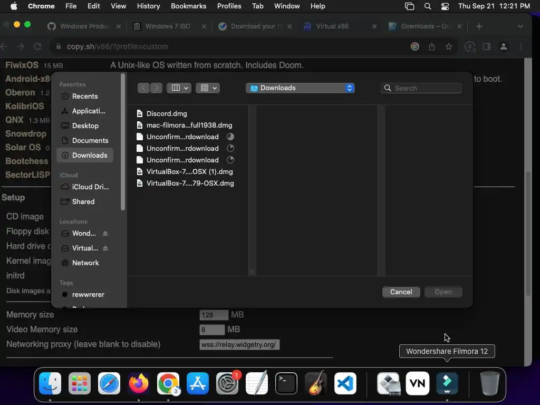Viewport: 540px width, 405px height.
Task: Open the Chrome profile avatar icon
Action: click(504, 46)
